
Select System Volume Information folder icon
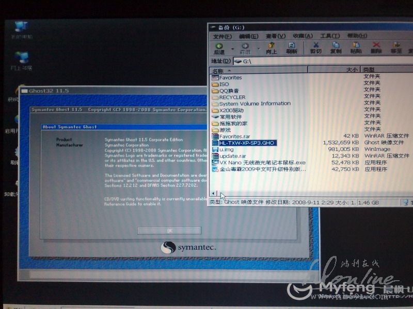pos(215,104)
